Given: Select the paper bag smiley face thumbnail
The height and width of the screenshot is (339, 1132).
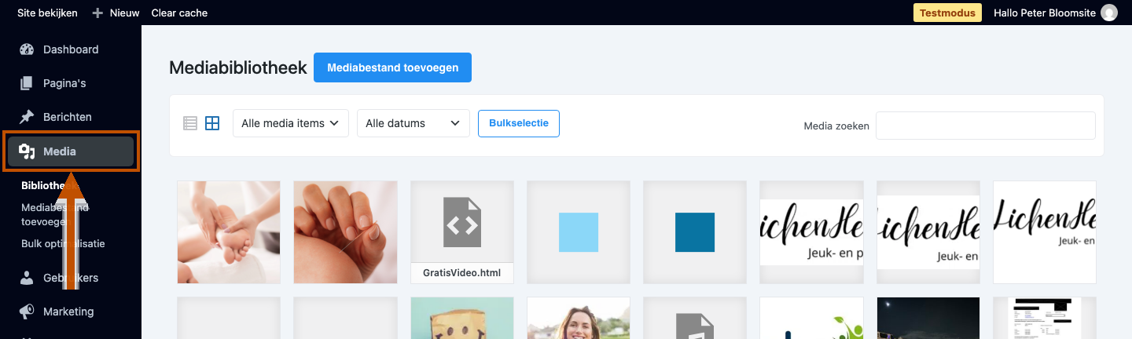Looking at the screenshot, I should (462, 318).
